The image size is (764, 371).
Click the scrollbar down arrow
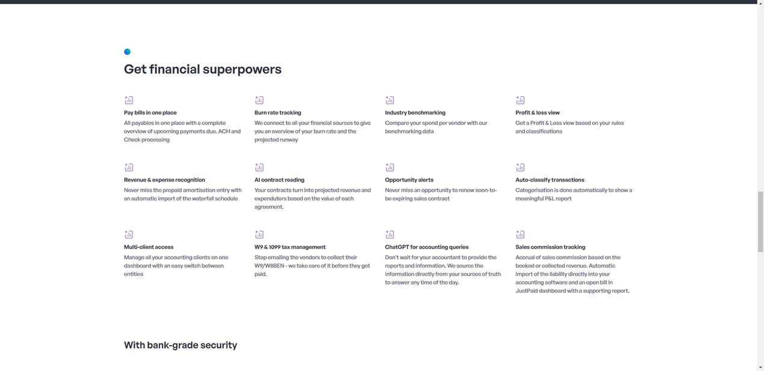(760, 367)
